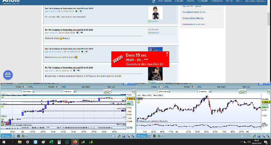The height and width of the screenshot is (145, 271).
Task: Switch to Firefox in the taskbar
Action: pos(75,142)
